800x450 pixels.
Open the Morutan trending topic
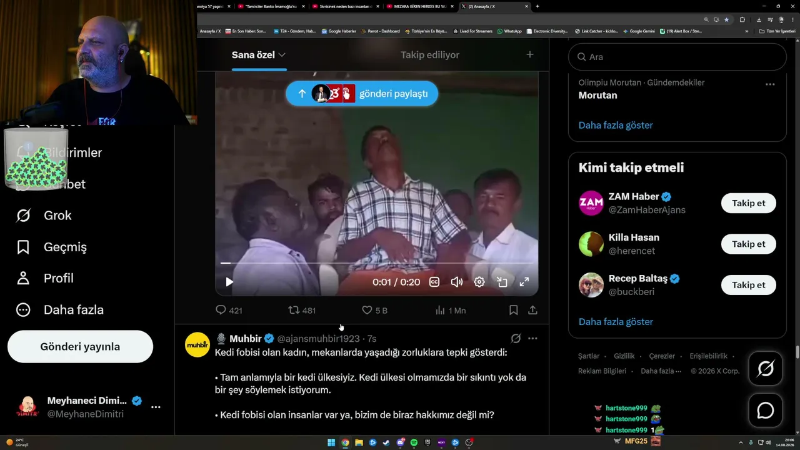coord(598,96)
